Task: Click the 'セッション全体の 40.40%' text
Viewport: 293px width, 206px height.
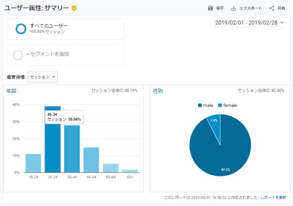Action: tap(261, 91)
